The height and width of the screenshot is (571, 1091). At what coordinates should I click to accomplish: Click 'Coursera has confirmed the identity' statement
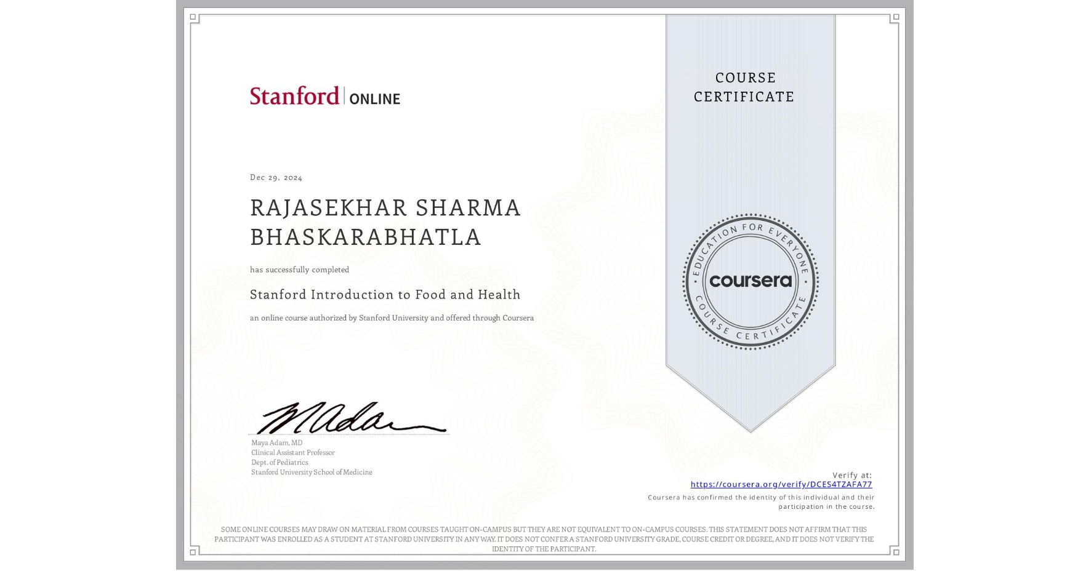click(761, 502)
